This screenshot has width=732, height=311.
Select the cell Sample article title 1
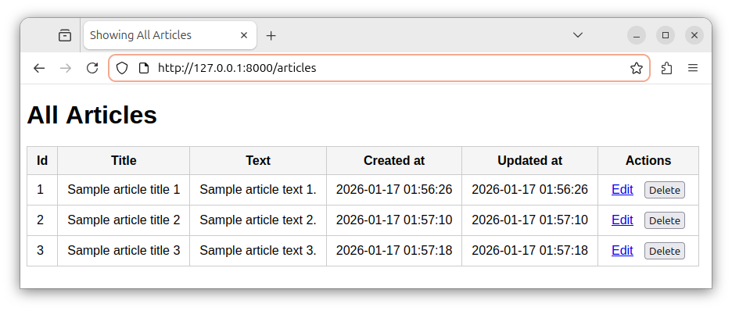124,190
